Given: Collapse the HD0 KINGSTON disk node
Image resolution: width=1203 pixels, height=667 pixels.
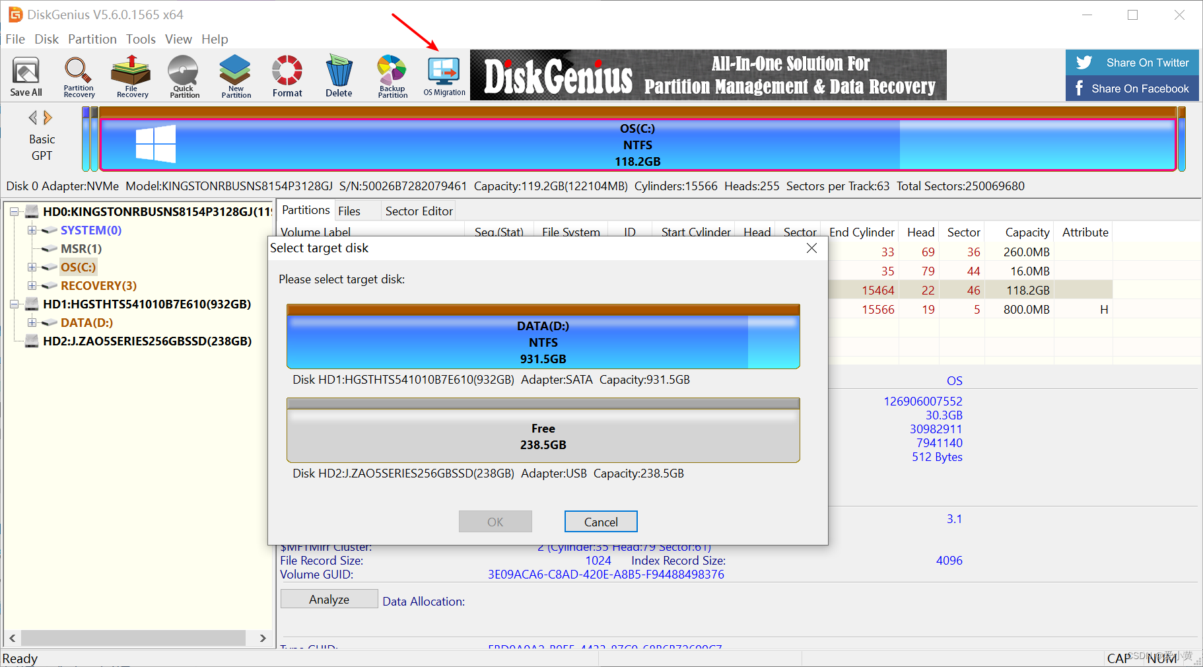Looking at the screenshot, I should pos(14,212).
